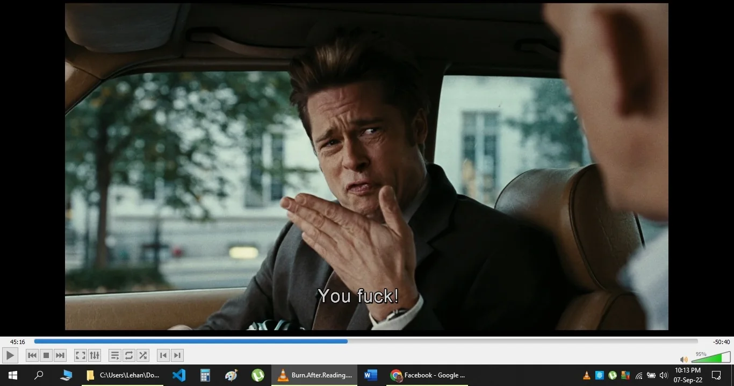
Task: Open uTorrent from the taskbar
Action: 258,375
